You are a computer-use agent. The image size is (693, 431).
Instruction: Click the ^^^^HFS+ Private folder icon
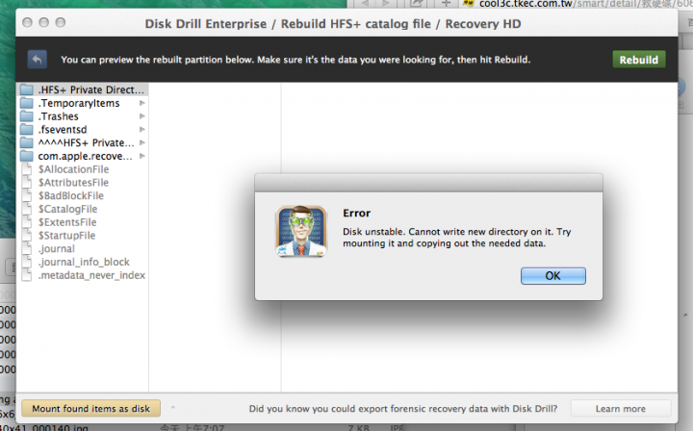[27, 142]
